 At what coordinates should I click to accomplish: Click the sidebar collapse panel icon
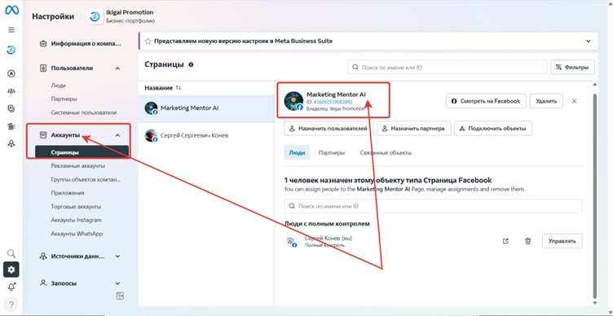pos(120,296)
